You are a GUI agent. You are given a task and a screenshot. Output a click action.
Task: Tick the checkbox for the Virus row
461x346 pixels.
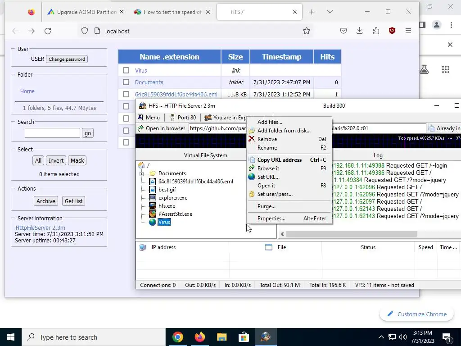coord(126,70)
